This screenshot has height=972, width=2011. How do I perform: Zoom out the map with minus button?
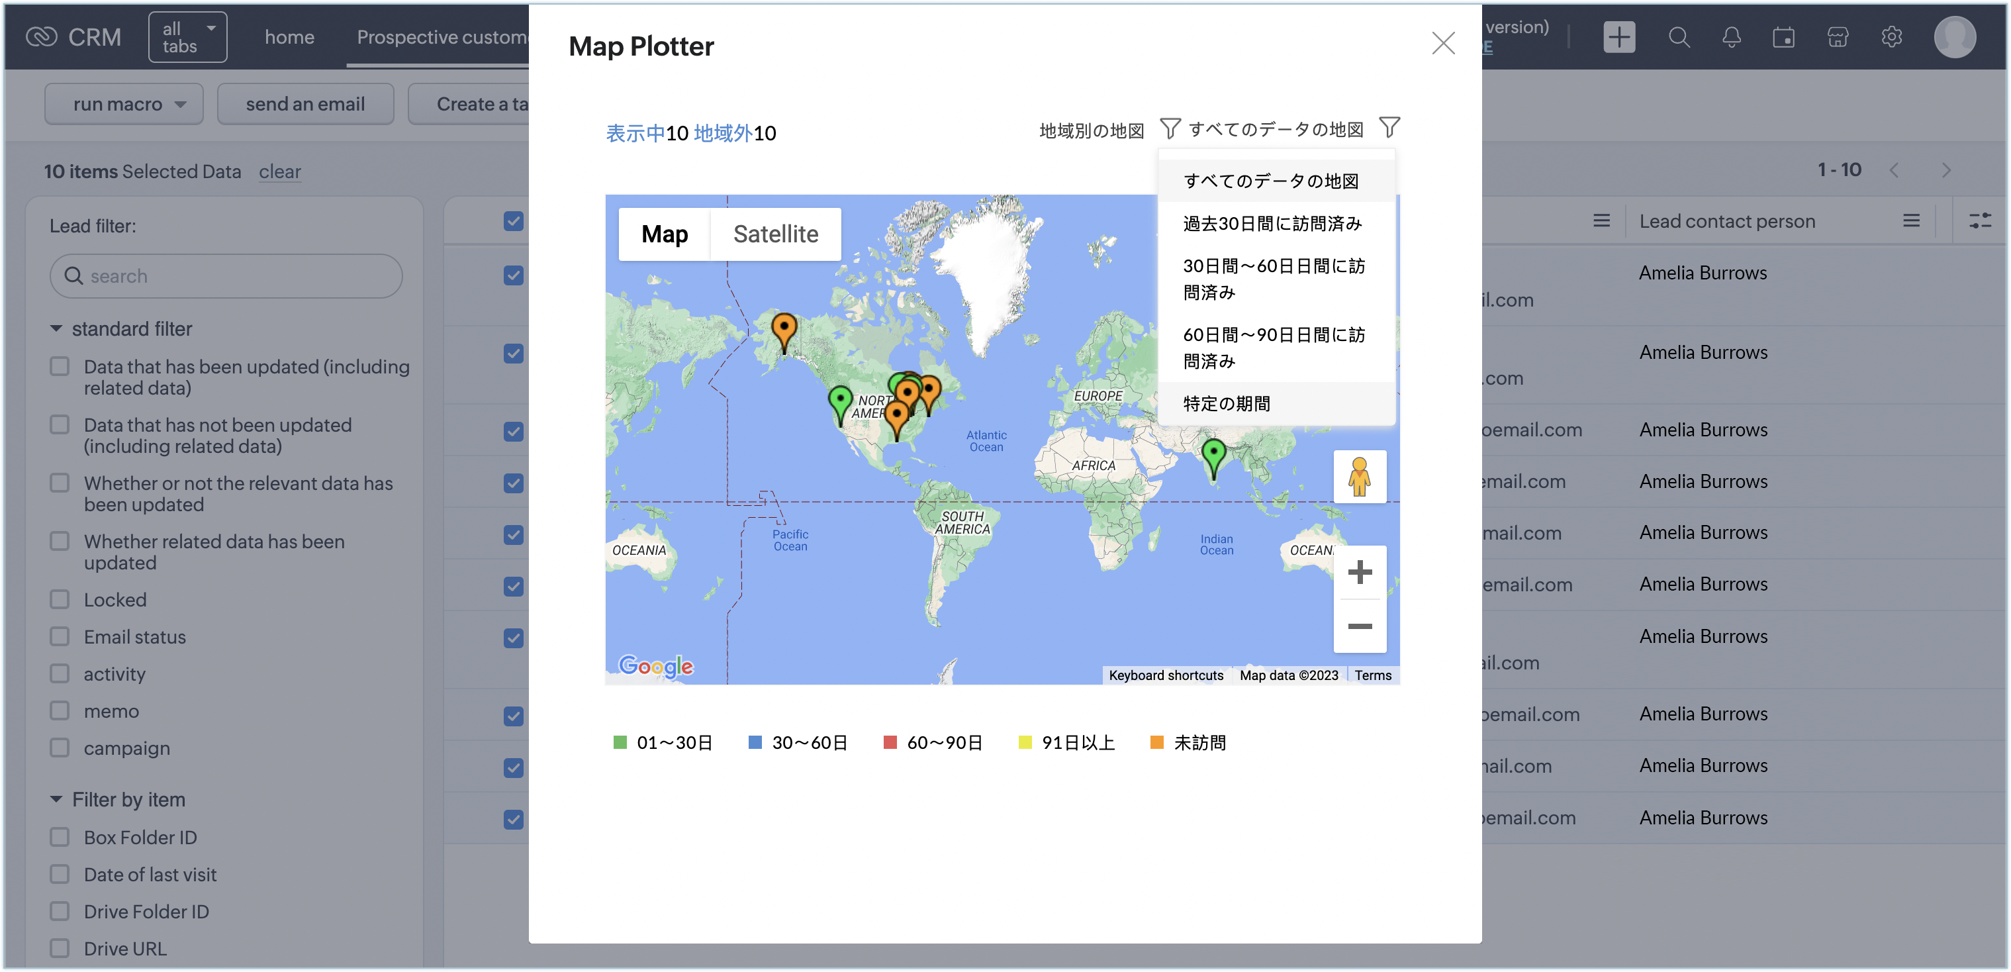click(x=1359, y=626)
